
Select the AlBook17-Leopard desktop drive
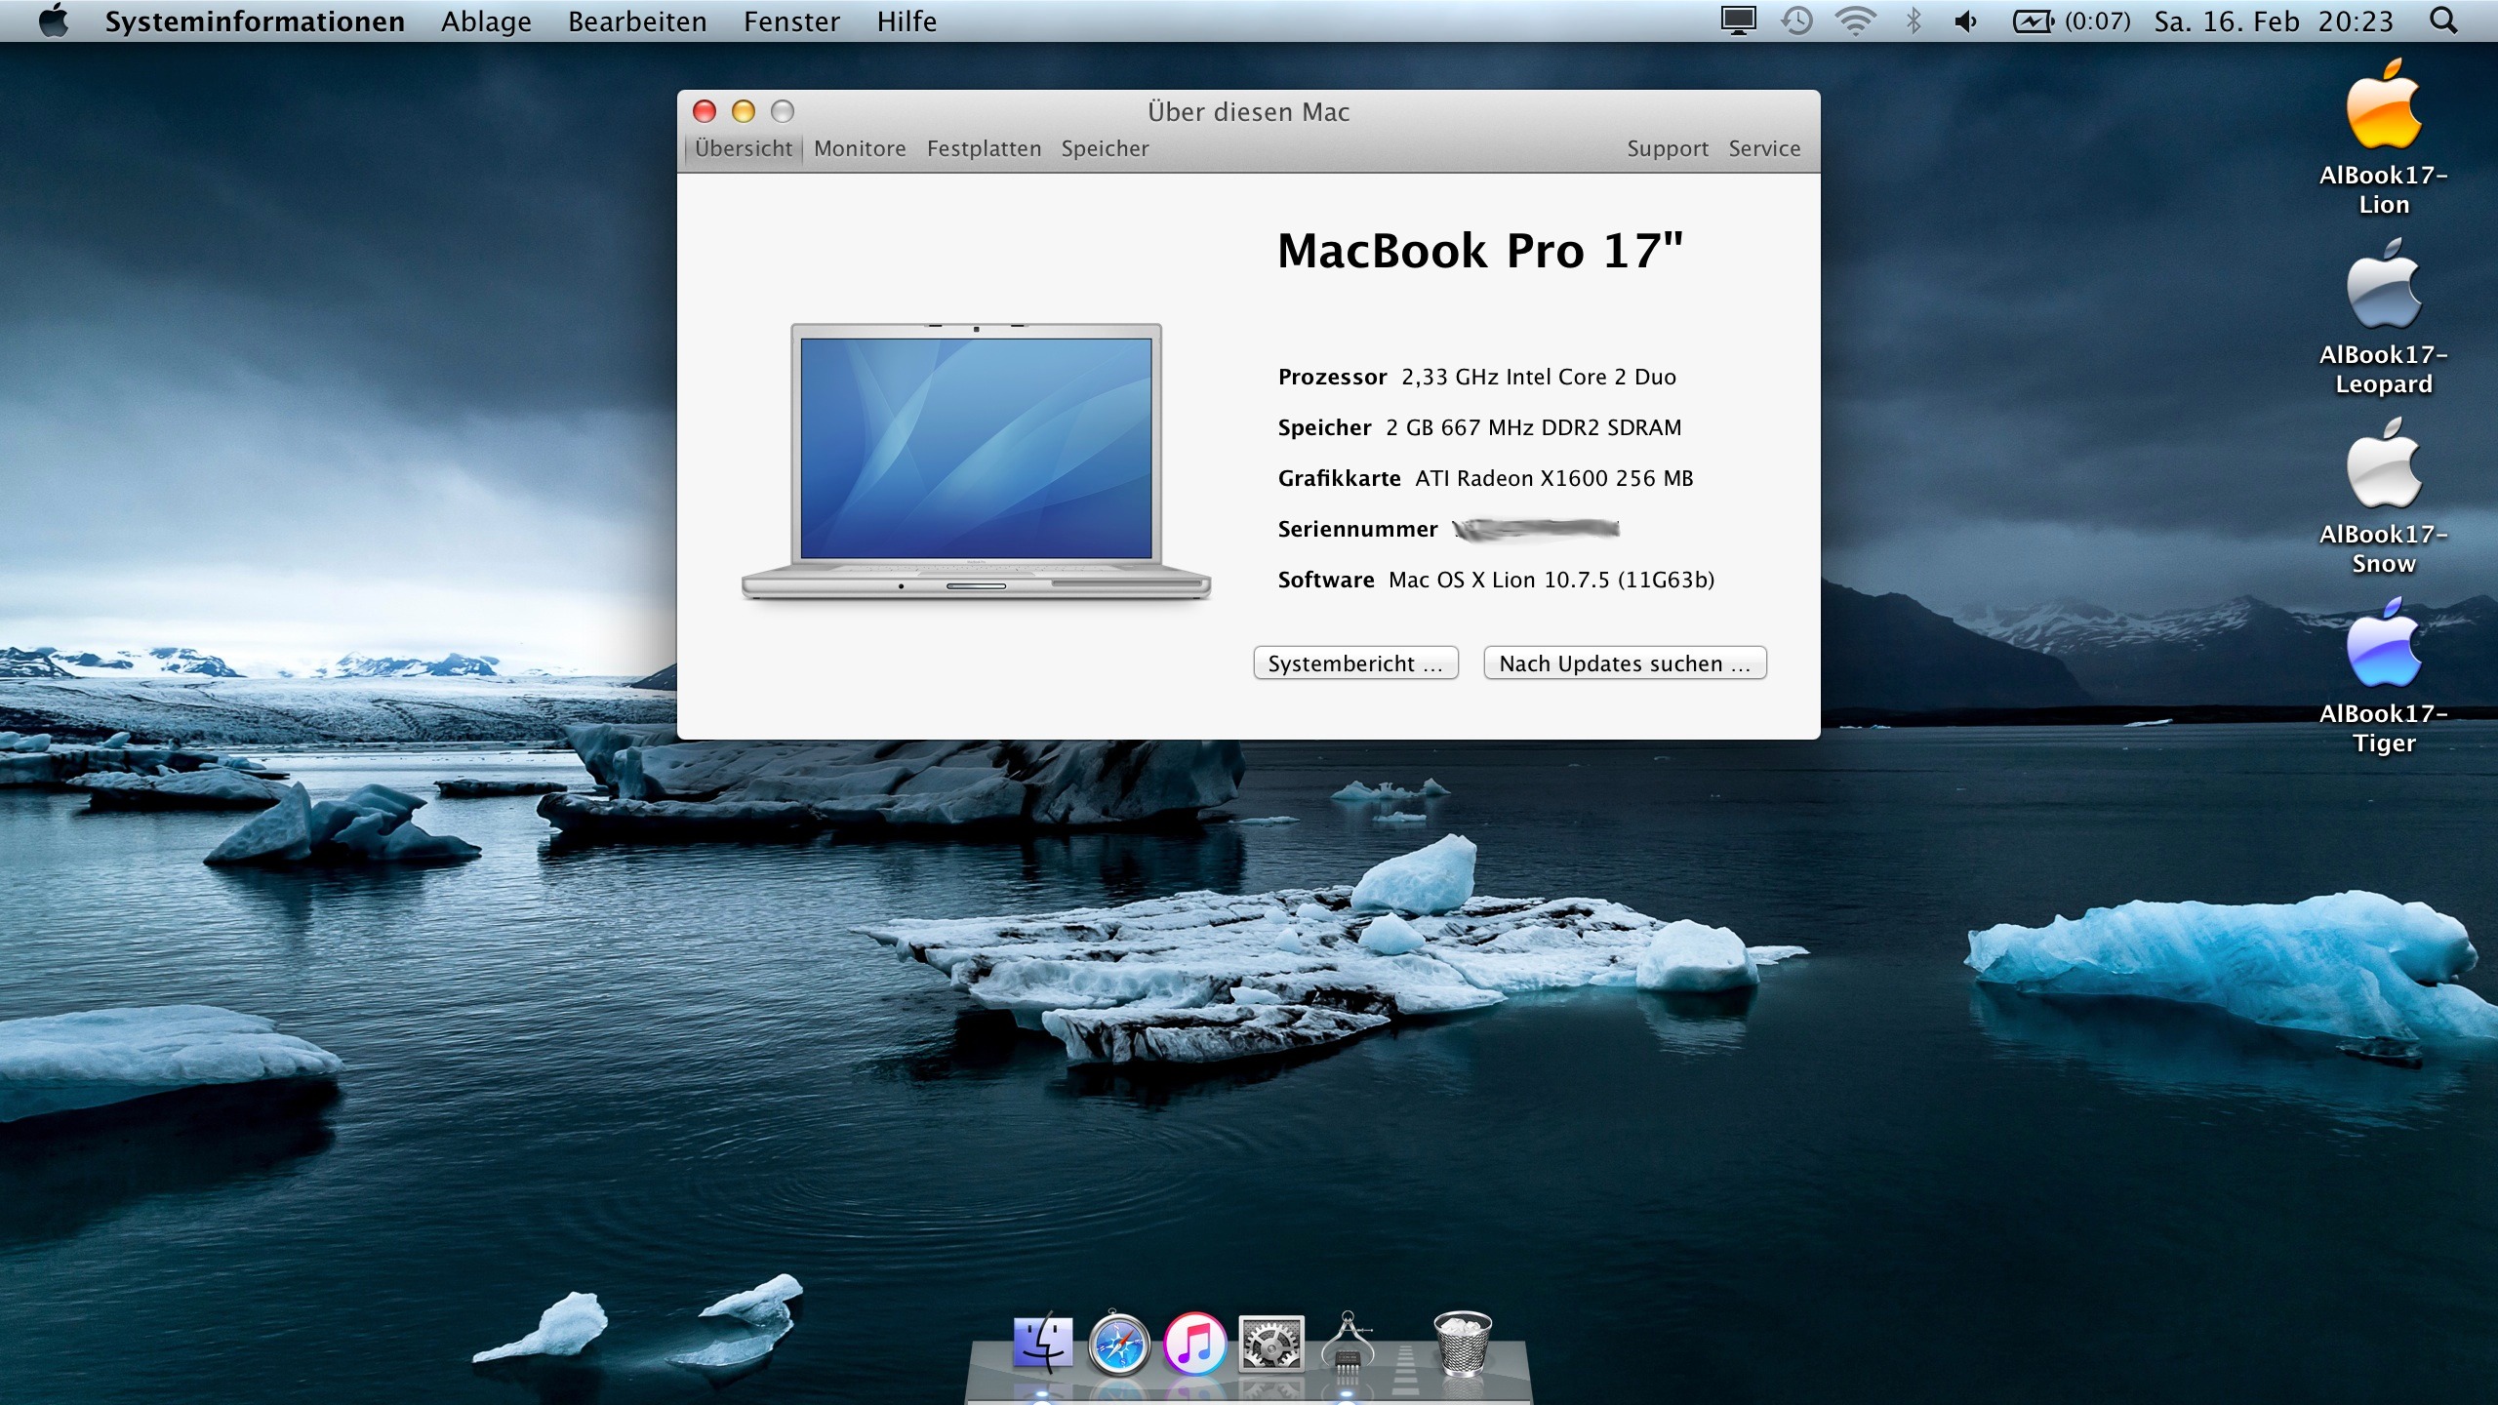click(x=2384, y=316)
